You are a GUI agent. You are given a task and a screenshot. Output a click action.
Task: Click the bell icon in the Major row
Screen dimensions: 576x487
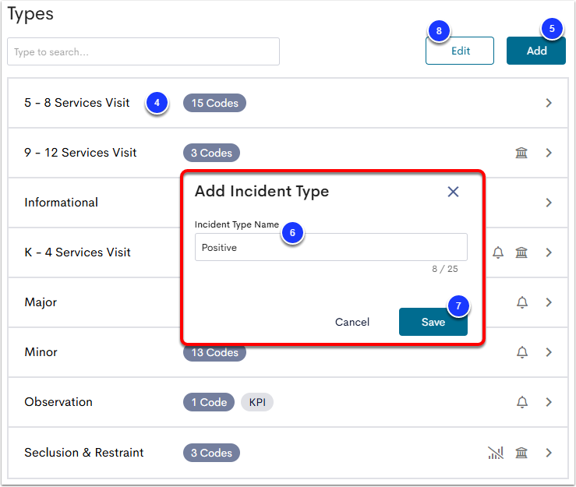[x=522, y=302]
